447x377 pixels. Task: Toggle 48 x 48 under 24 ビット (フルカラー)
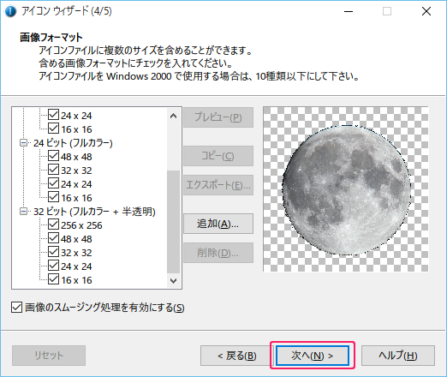53,156
